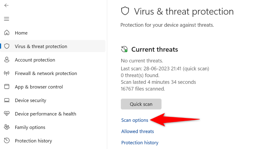Go to Firewall & network protection
This screenshot has height=149, width=258.
(46, 74)
